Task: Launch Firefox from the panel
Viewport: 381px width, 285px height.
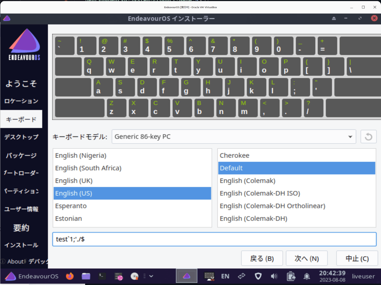Action: [x=70, y=276]
